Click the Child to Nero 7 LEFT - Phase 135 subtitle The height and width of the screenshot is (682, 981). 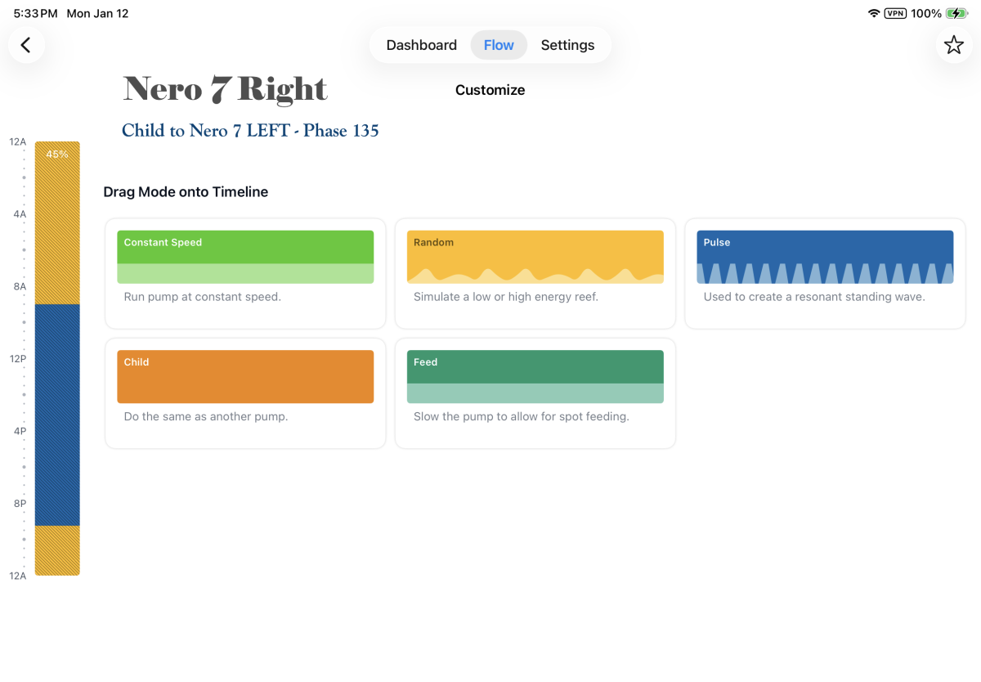pyautogui.click(x=250, y=131)
